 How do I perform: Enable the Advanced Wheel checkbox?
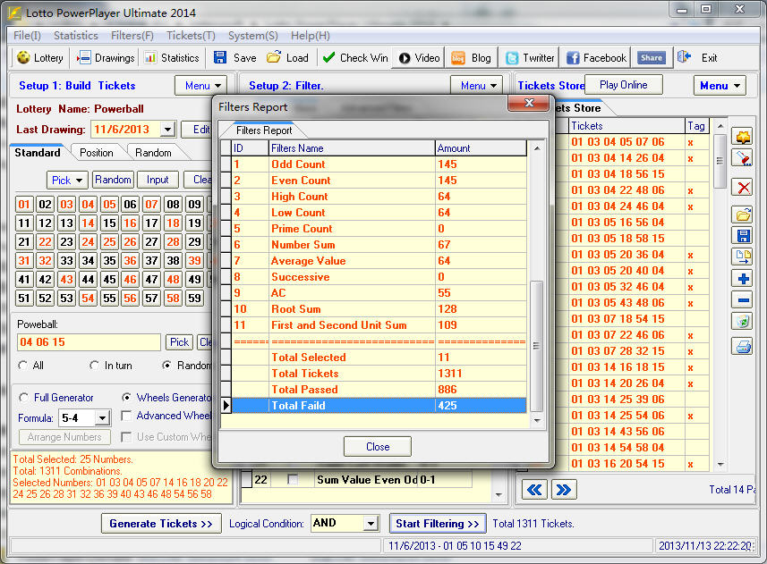pyautogui.click(x=126, y=416)
